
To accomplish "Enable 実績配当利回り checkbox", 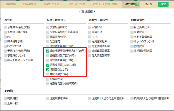I will tap(48, 37).
